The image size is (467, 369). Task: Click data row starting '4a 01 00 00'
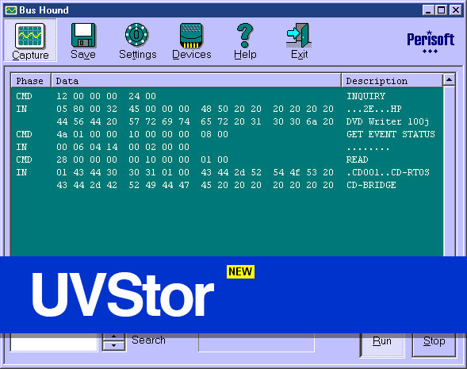pos(143,134)
